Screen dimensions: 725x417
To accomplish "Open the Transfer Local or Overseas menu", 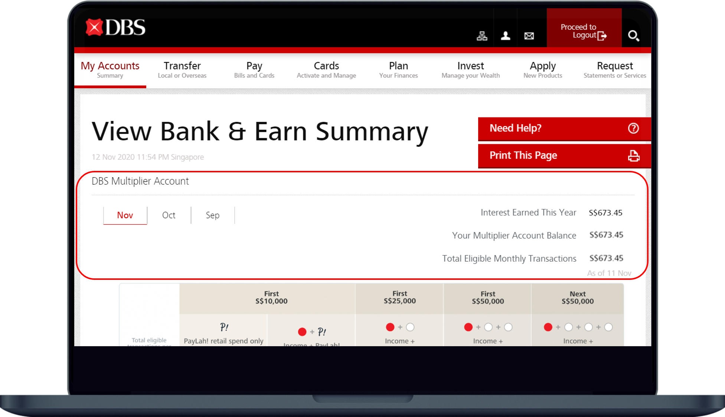I will pos(182,70).
